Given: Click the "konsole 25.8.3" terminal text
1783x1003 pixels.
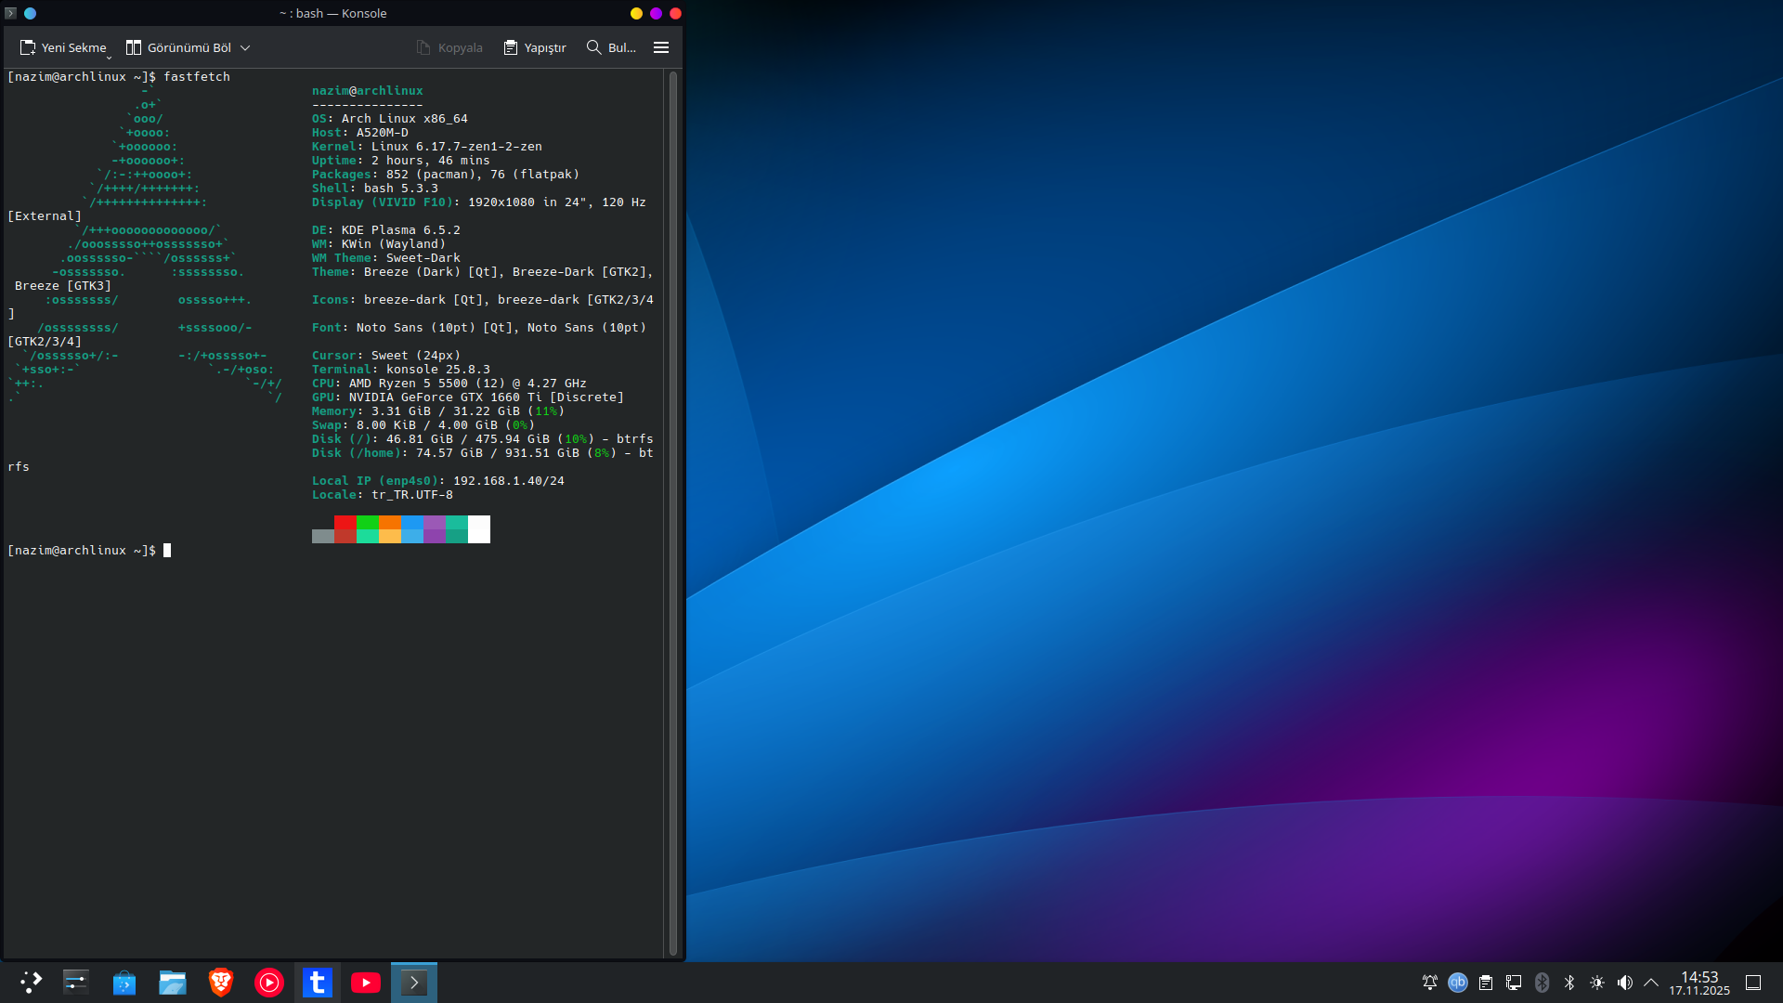Looking at the screenshot, I should (438, 370).
